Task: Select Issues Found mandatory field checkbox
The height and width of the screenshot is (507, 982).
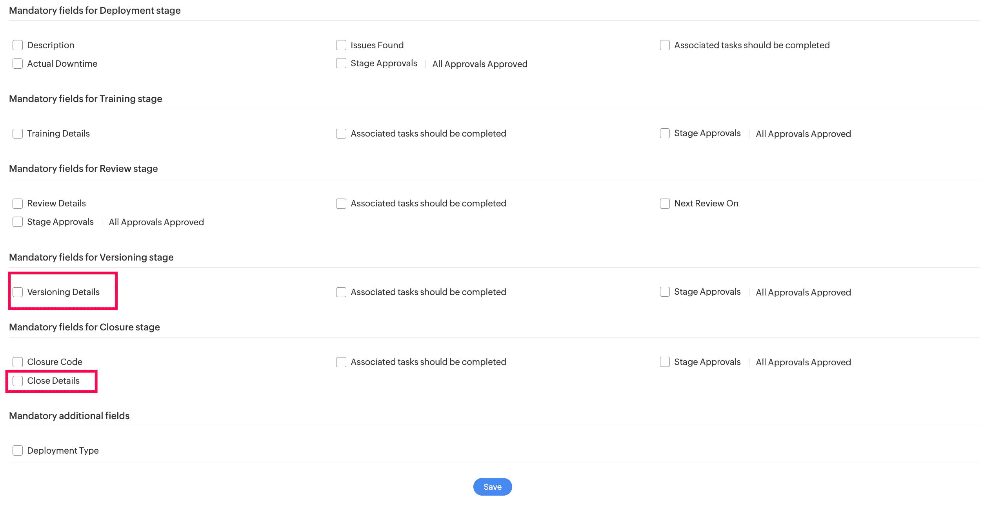Action: 340,45
